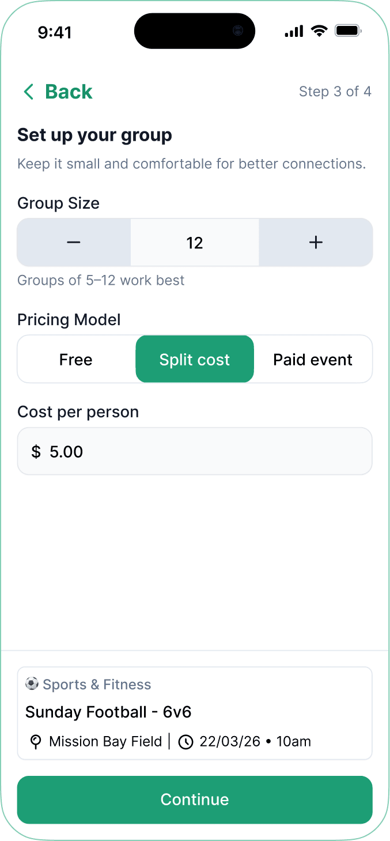Tap the battery indicator in status bar
390x841 pixels.
348,31
